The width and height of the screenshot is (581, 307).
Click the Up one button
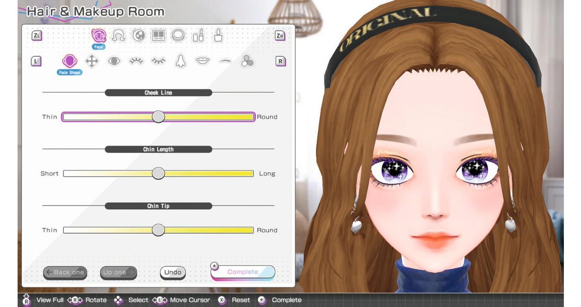[x=118, y=272]
